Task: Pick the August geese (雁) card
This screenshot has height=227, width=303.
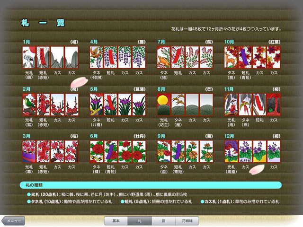Action: click(x=178, y=105)
